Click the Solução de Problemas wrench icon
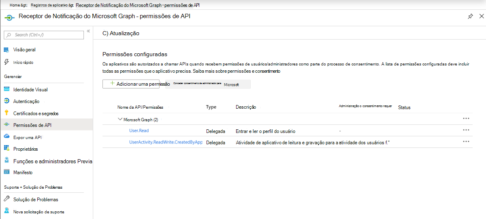486x219 pixels. [x=6, y=199]
